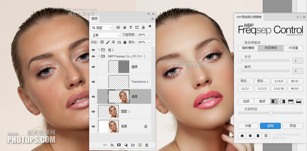The width and height of the screenshot is (307, 151).
Task: Create new fill or adjustment layer
Action: pos(126,145)
